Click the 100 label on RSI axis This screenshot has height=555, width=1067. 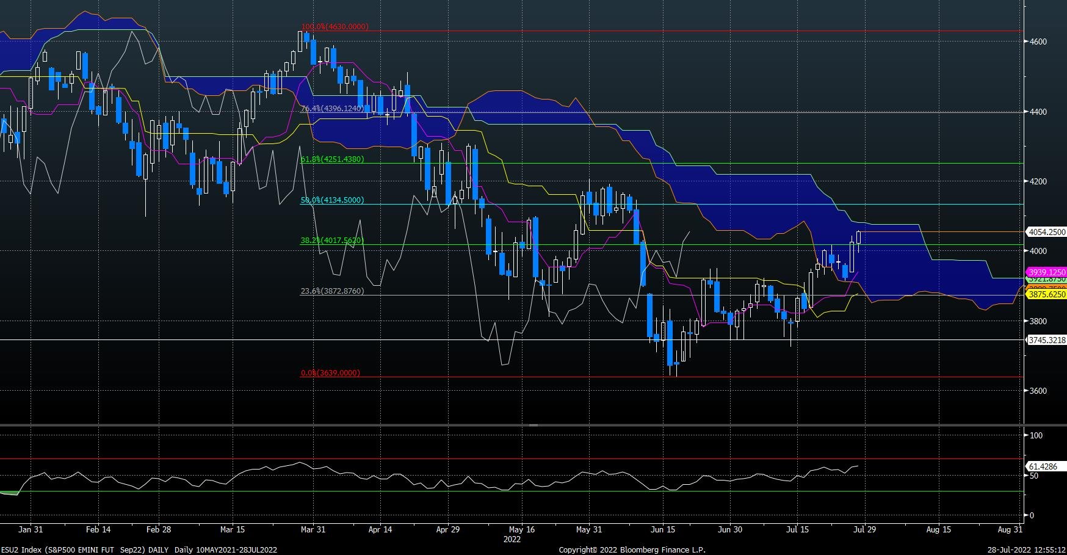tap(1036, 436)
